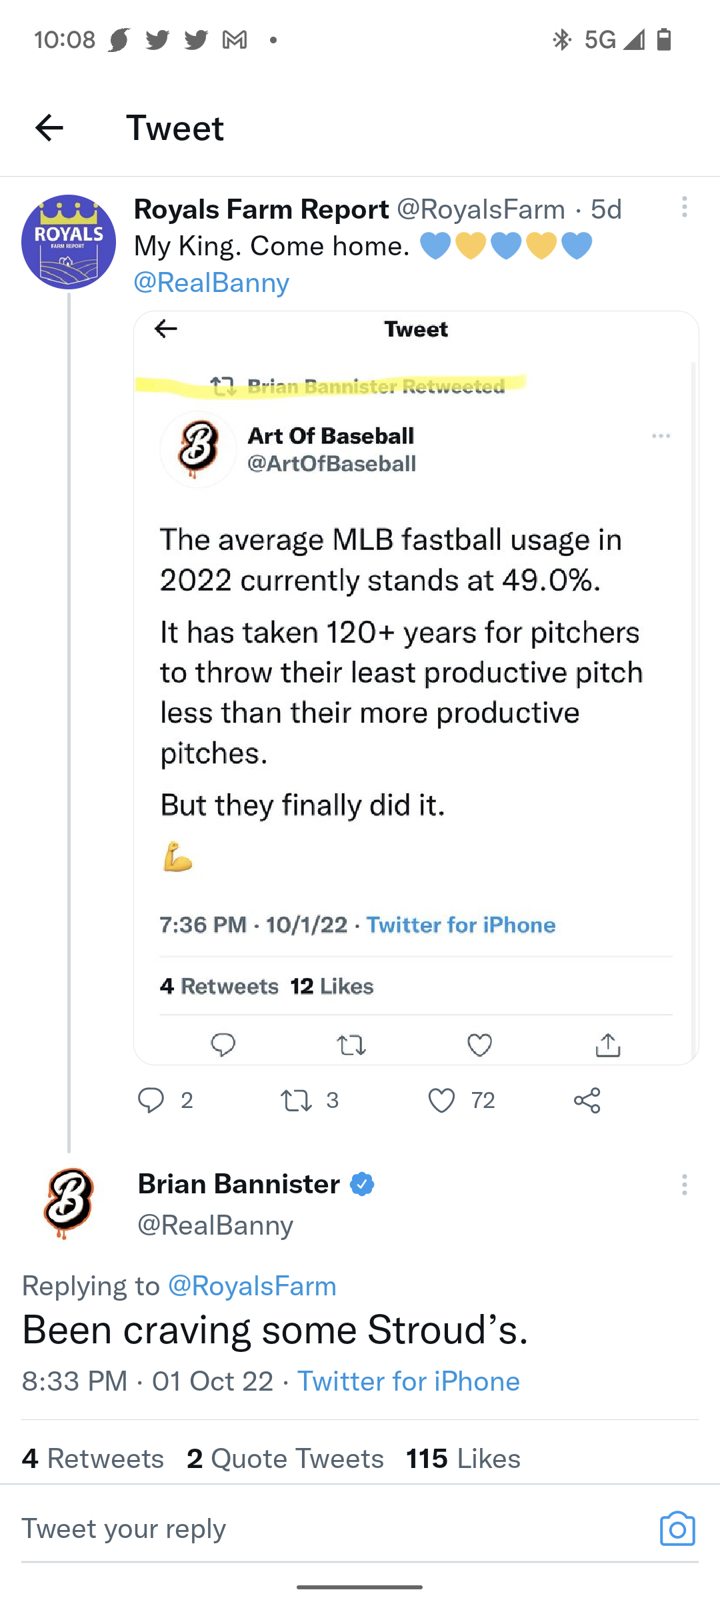Share the Royals Farm Report tweet
The width and height of the screenshot is (720, 1600).
587,1100
